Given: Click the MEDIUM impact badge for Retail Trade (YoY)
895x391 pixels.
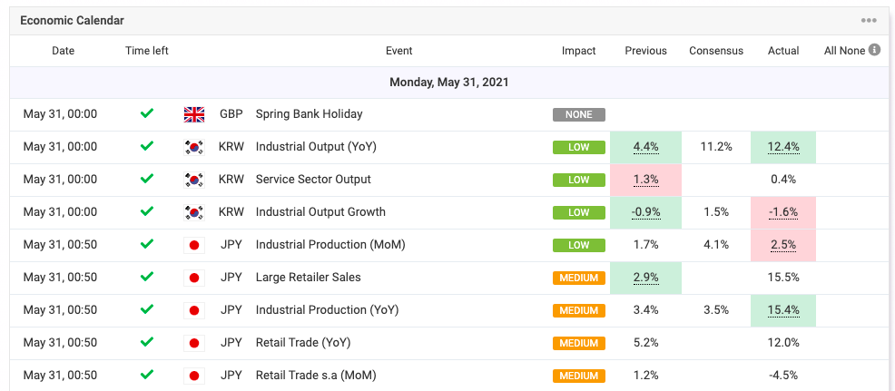Looking at the screenshot, I should pos(579,343).
